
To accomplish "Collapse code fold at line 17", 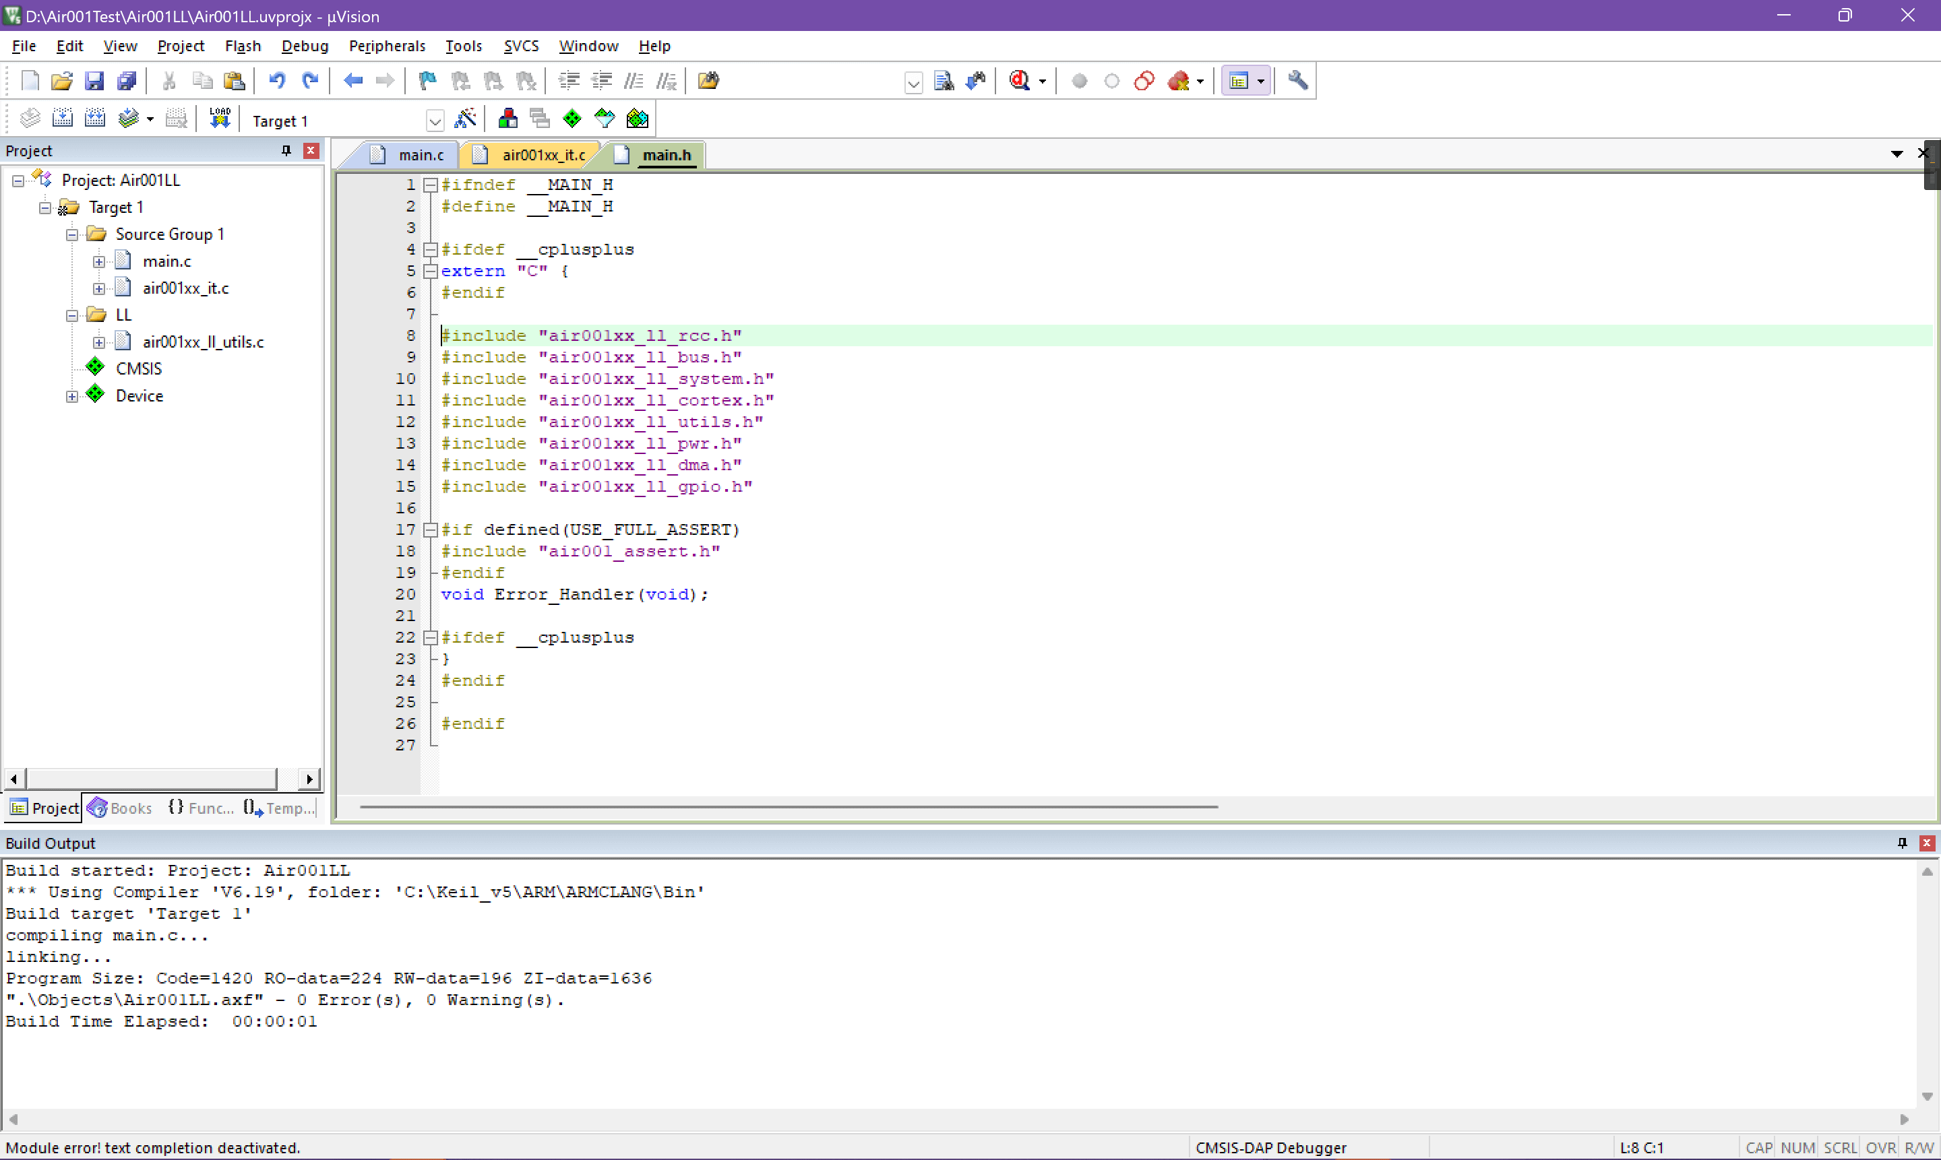I will [430, 530].
